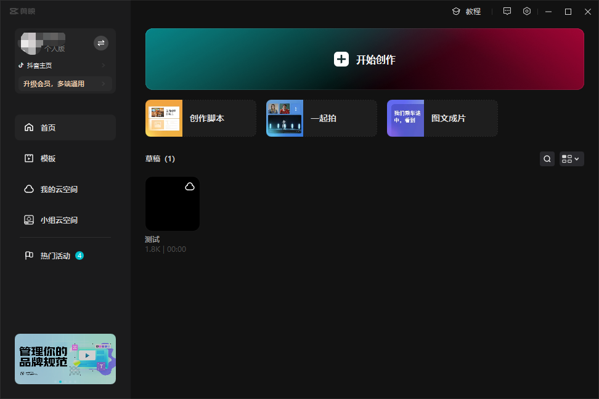
Task: Go to the 首页 sidebar tab
Action: tap(65, 127)
